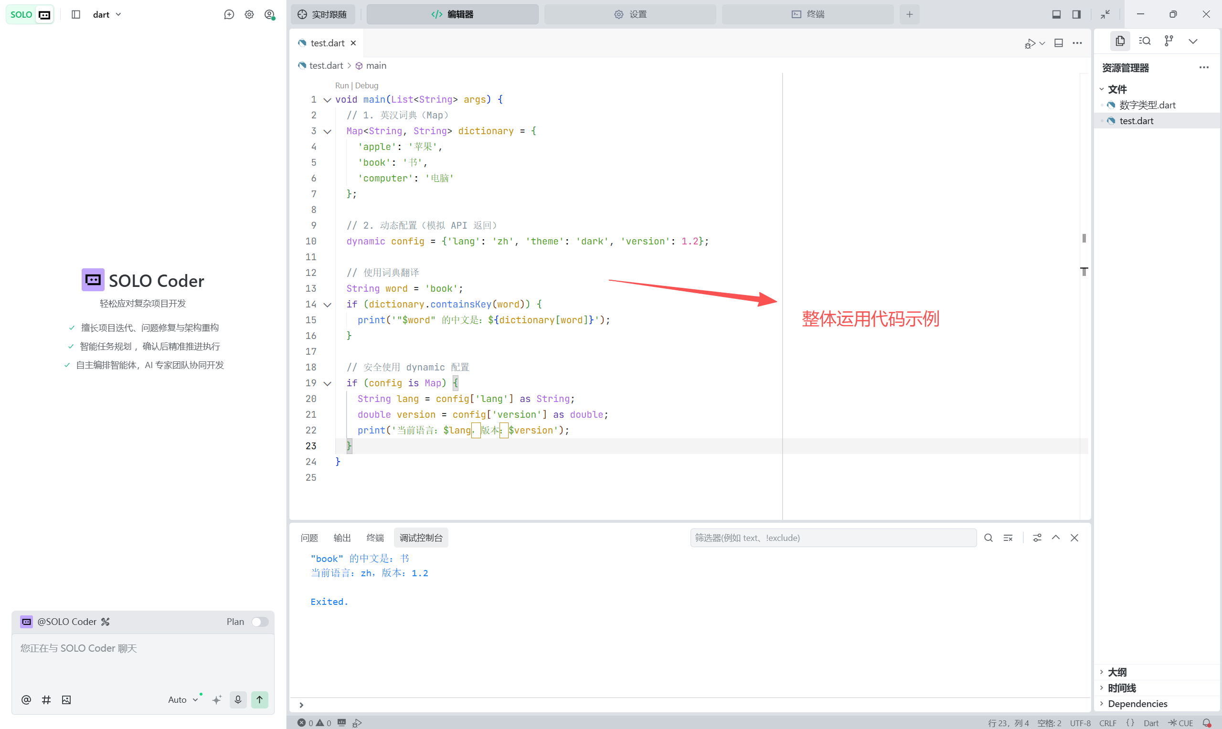The height and width of the screenshot is (729, 1222).
Task: Switch to the 问题 panel tab
Action: (x=309, y=538)
